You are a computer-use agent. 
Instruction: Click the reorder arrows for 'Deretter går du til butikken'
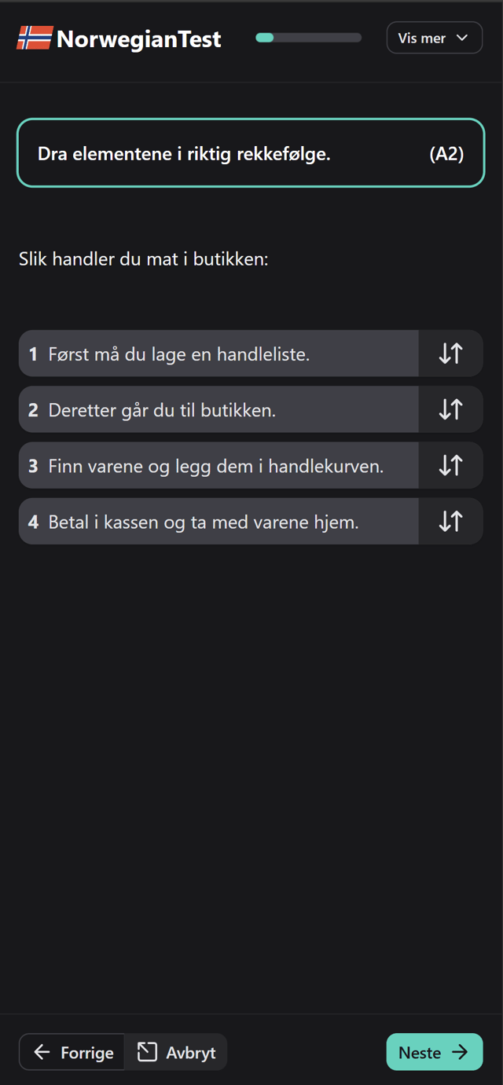click(450, 409)
